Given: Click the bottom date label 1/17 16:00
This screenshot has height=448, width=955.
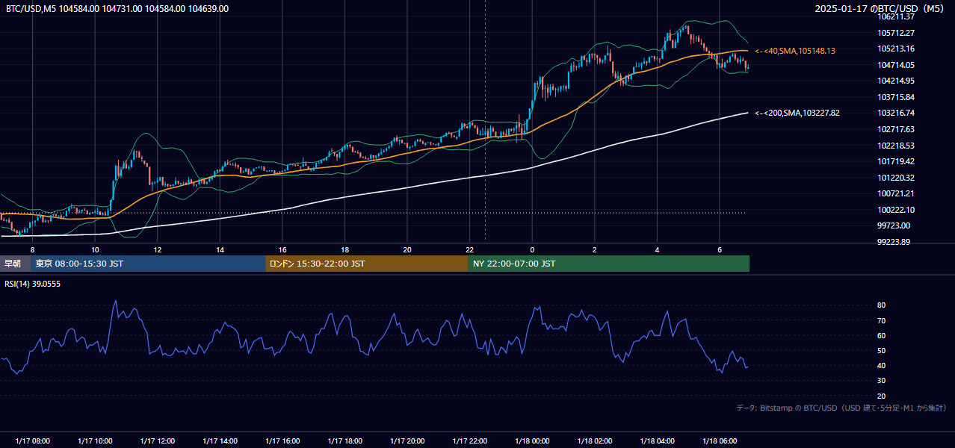Looking at the screenshot, I should (282, 441).
